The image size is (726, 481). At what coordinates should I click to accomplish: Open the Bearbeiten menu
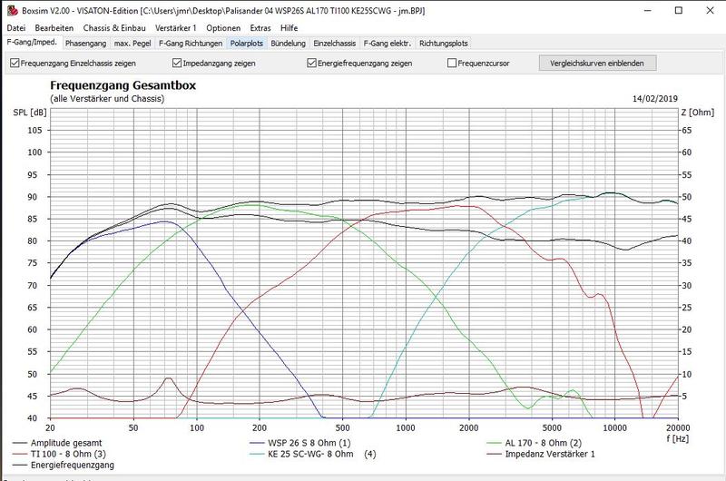tap(54, 28)
